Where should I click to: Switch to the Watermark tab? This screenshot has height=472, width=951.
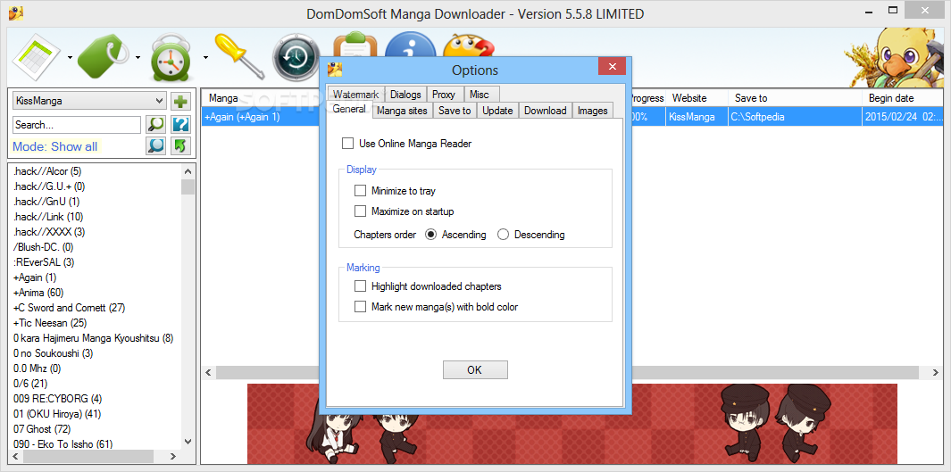(x=355, y=95)
